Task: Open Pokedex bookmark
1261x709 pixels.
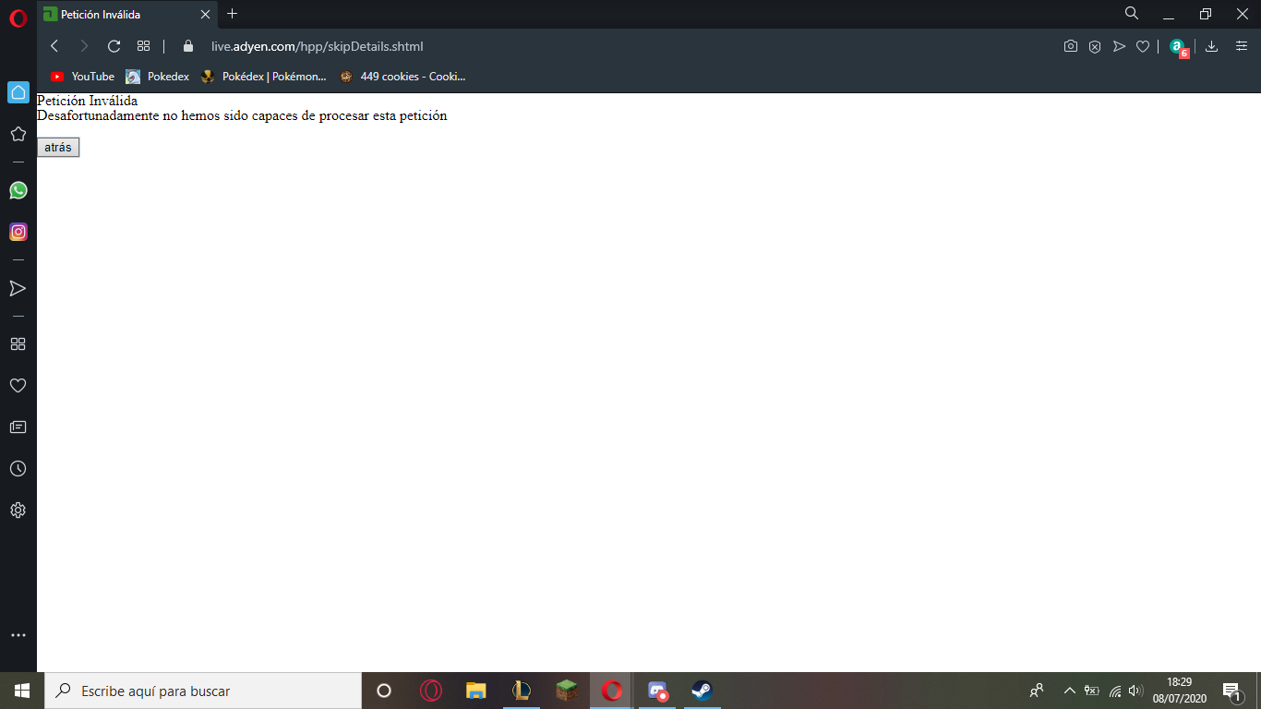Action: pos(158,77)
